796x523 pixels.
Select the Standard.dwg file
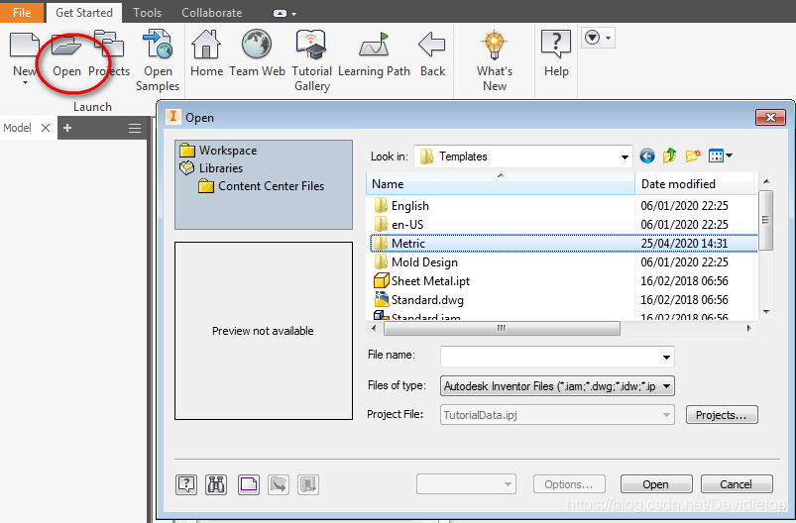click(x=427, y=300)
